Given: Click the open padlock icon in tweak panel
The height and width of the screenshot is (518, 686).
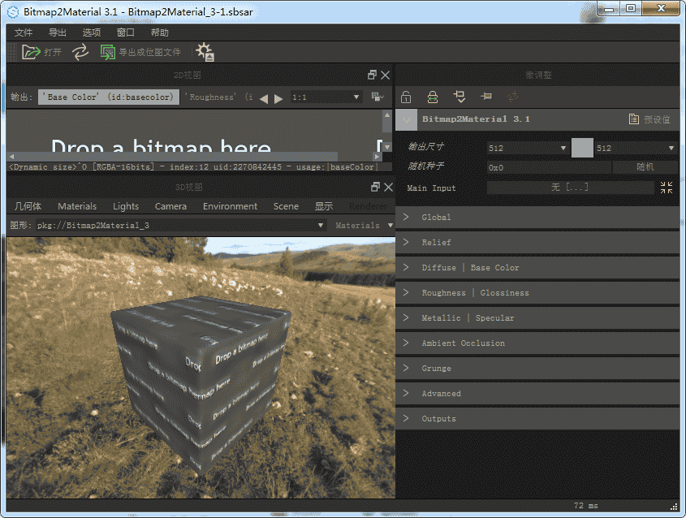Looking at the screenshot, I should click(406, 97).
